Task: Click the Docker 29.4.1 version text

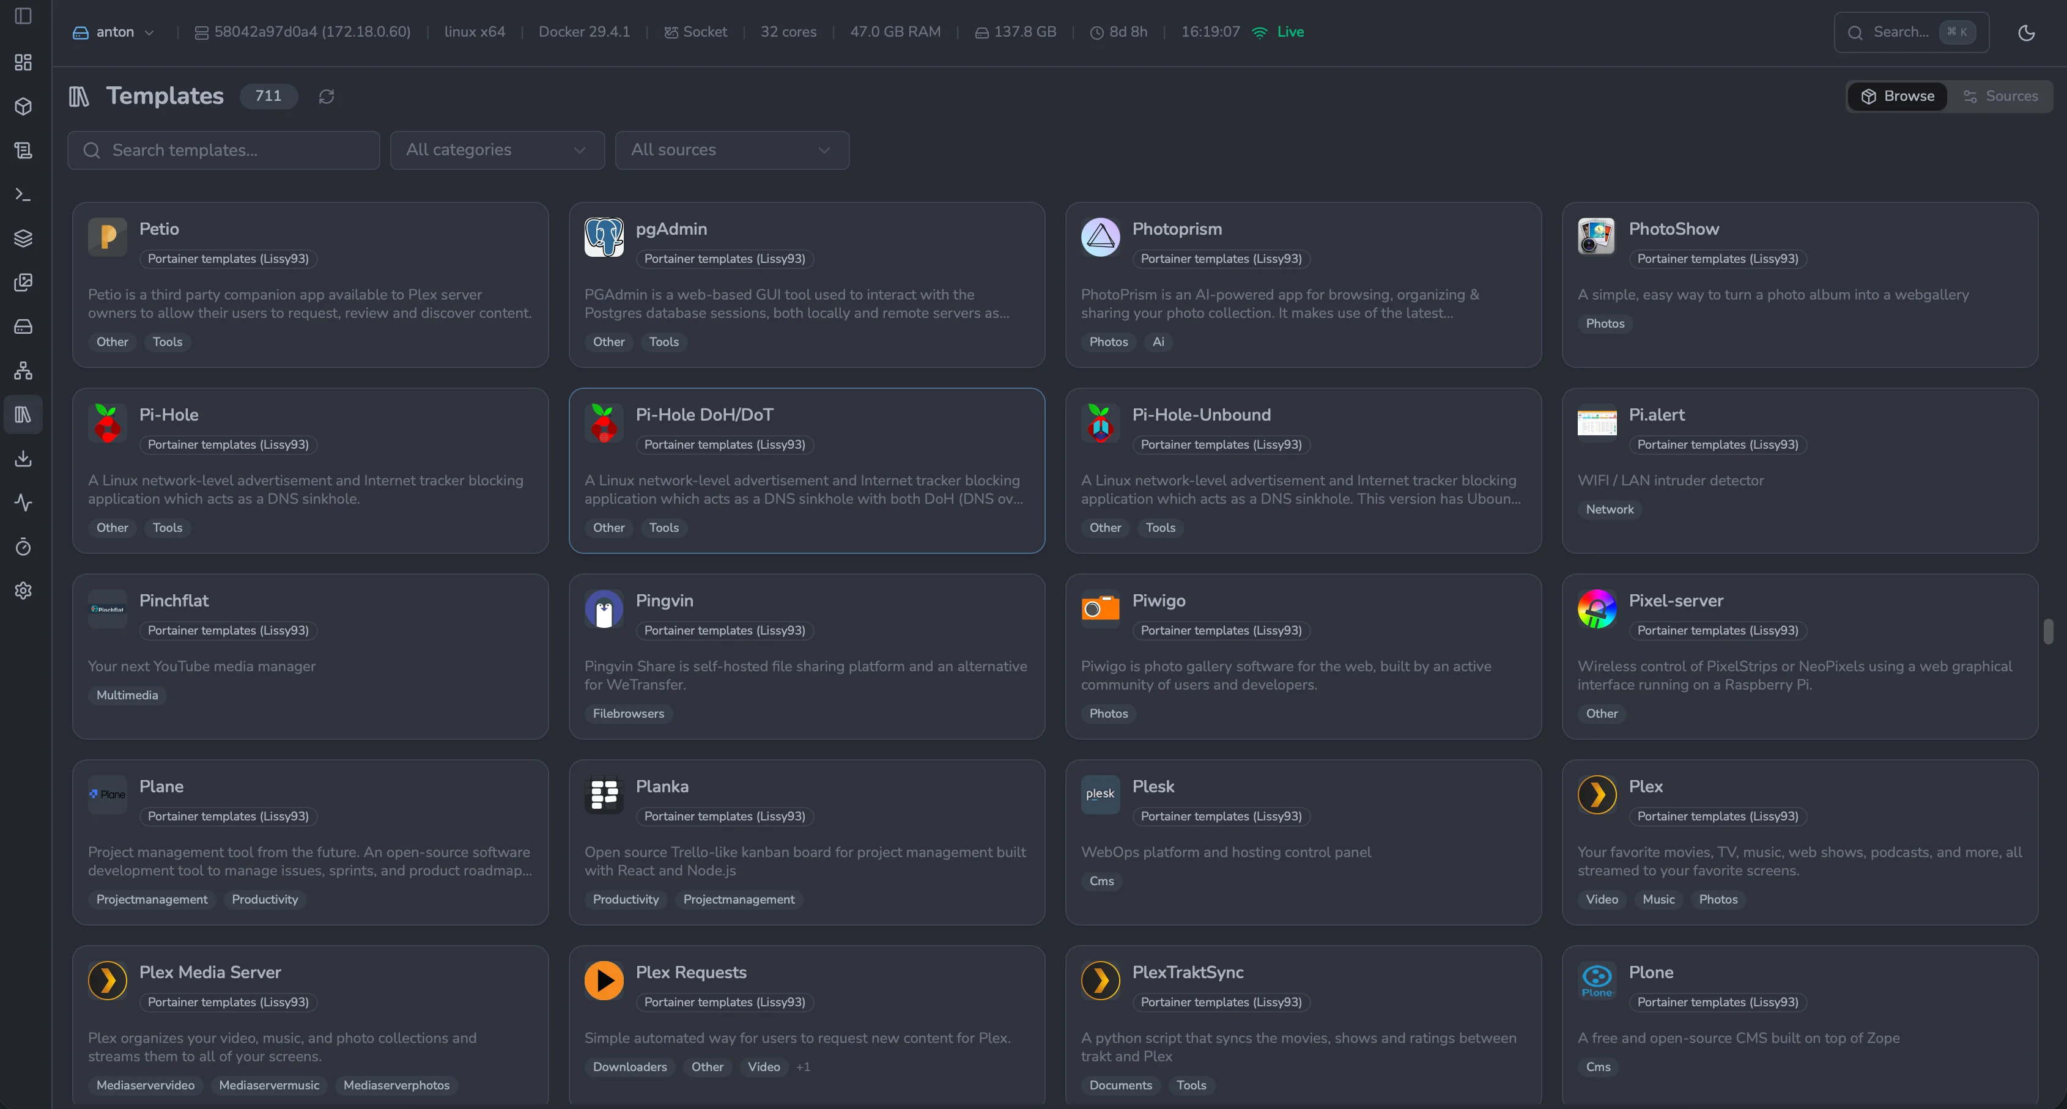Action: tap(584, 32)
